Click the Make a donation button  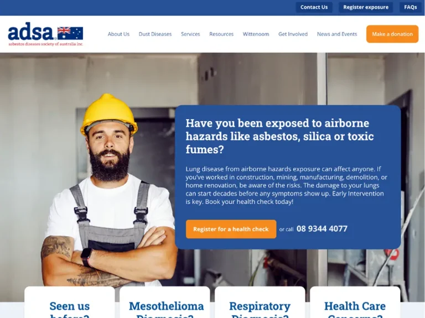392,34
